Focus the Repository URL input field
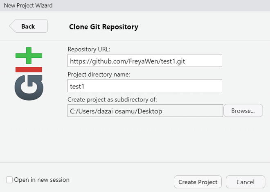Image resolution: width=270 pixels, height=192 pixels. (x=144, y=61)
